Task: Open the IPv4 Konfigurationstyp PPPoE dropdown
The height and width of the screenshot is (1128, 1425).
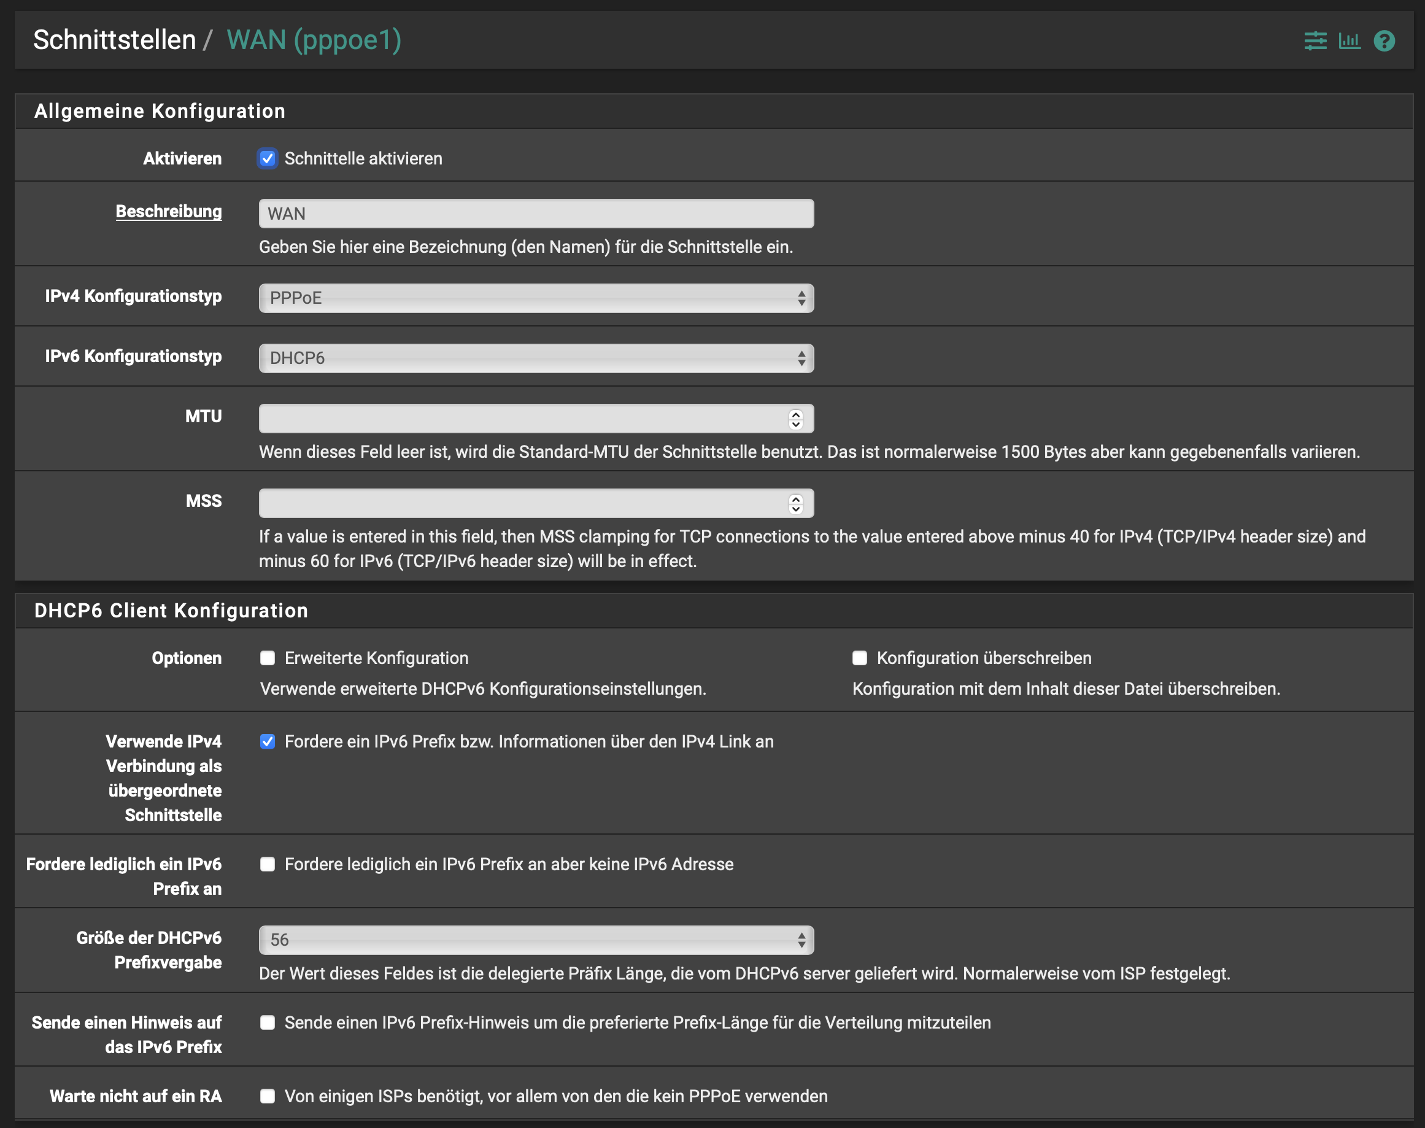Action: [536, 298]
